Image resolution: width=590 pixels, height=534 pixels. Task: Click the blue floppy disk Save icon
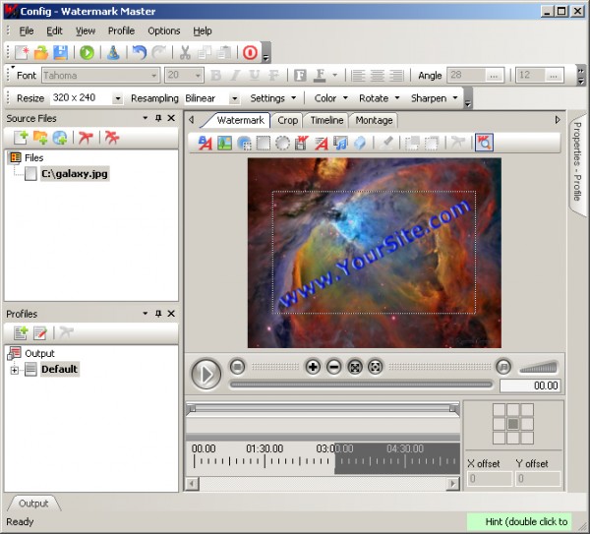pos(60,53)
